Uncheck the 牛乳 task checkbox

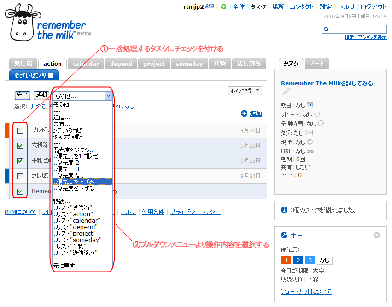pyautogui.click(x=20, y=161)
